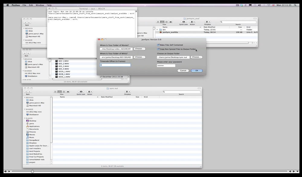Expand the bin folder in jamsync_eval
Viewport: 302px width, 177px height.
tap(157, 29)
